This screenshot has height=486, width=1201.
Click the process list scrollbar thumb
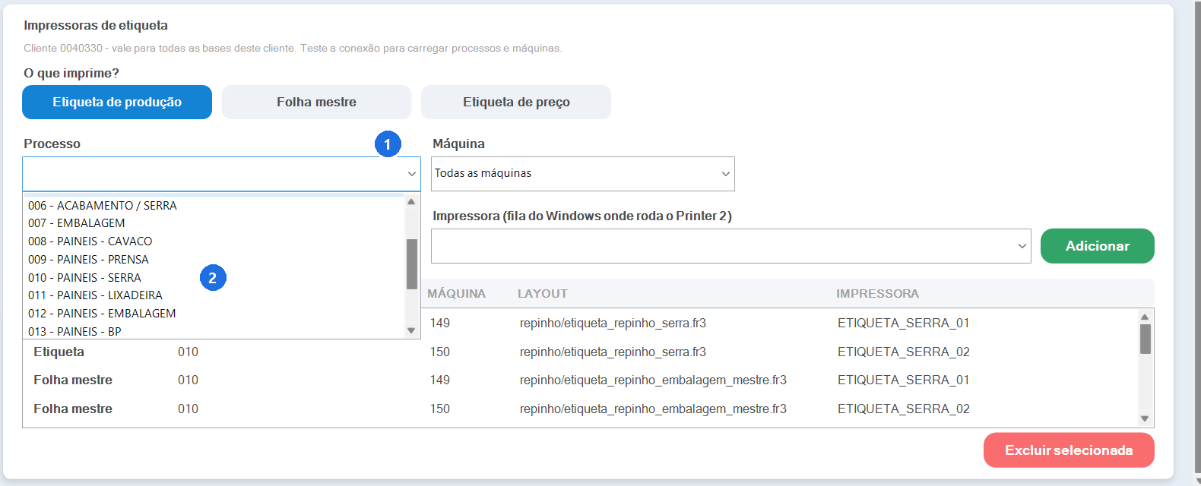411,264
